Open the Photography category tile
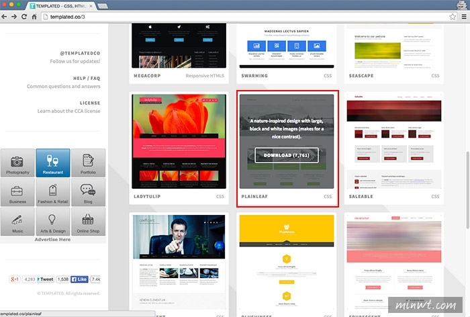470x317 pixels. click(x=17, y=163)
